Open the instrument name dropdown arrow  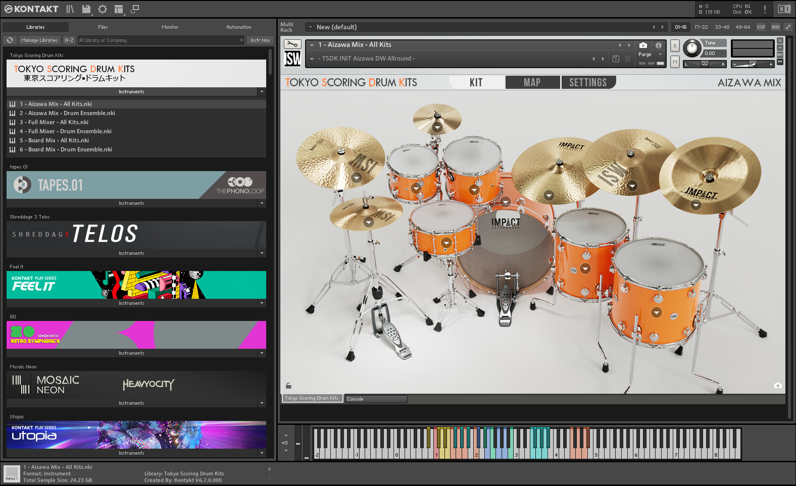pyautogui.click(x=312, y=45)
